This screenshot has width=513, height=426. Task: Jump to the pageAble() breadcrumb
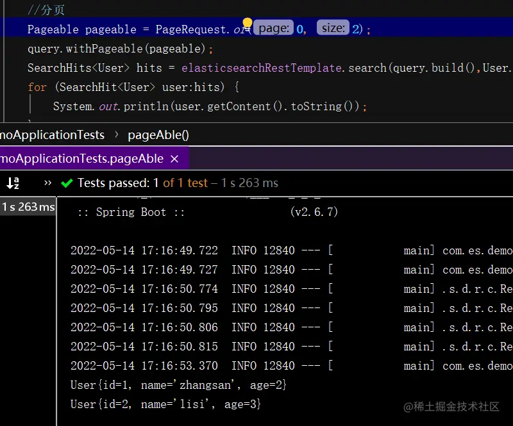[158, 135]
